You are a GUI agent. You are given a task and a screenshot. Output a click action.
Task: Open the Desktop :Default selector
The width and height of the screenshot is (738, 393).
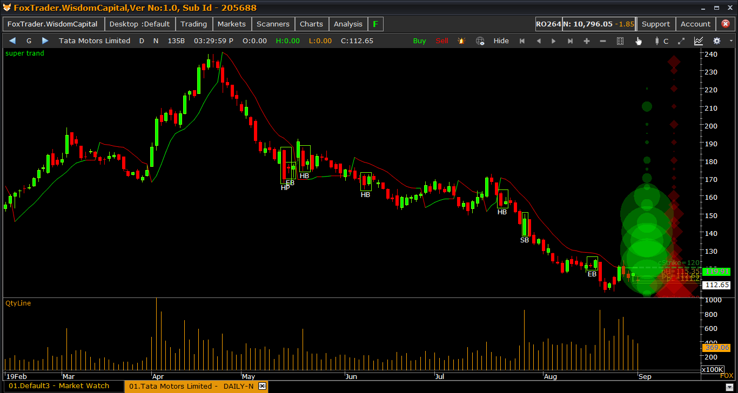click(x=139, y=24)
